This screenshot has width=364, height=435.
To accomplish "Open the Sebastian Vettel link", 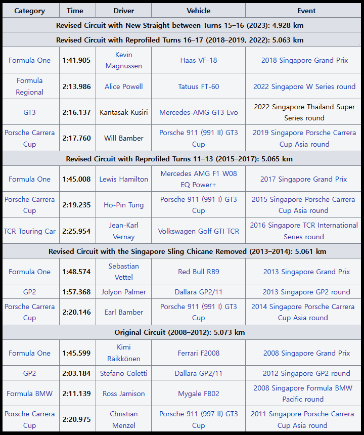I will [124, 271].
